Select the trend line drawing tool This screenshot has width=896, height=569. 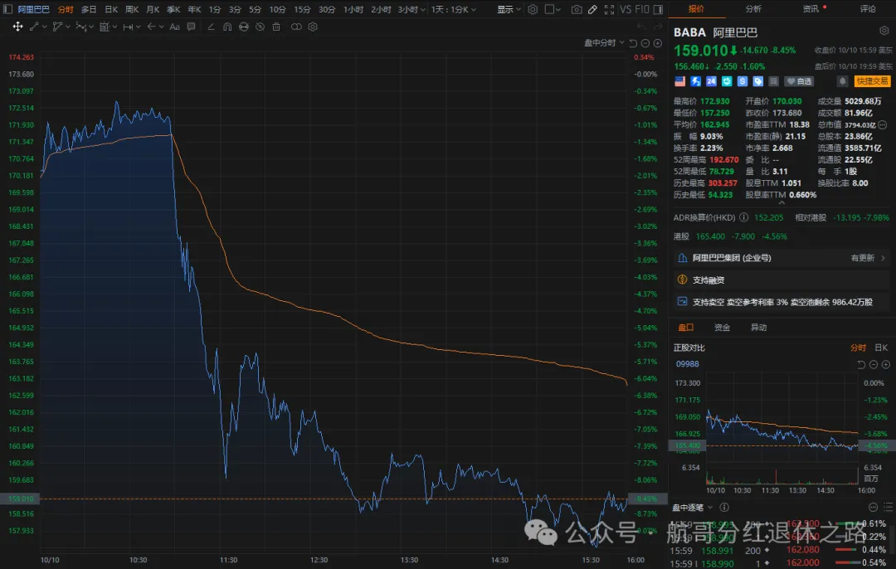[x=34, y=27]
